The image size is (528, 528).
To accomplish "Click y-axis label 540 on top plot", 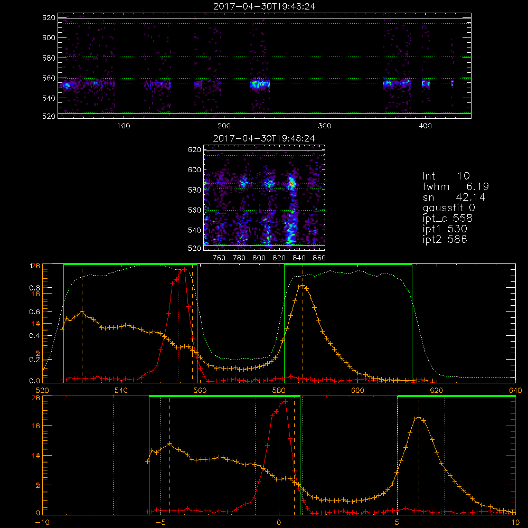I will click(49, 98).
